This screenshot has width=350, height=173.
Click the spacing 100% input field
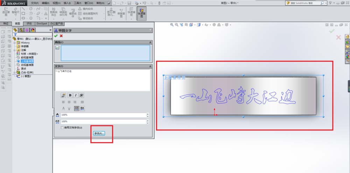[x=103, y=122]
